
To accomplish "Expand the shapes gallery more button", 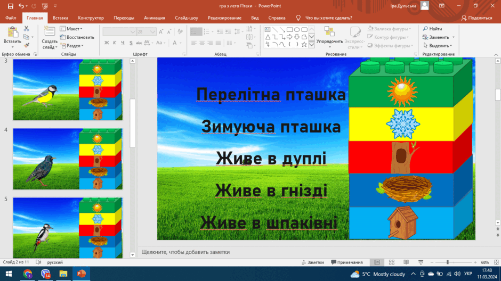I will click(312, 45).
